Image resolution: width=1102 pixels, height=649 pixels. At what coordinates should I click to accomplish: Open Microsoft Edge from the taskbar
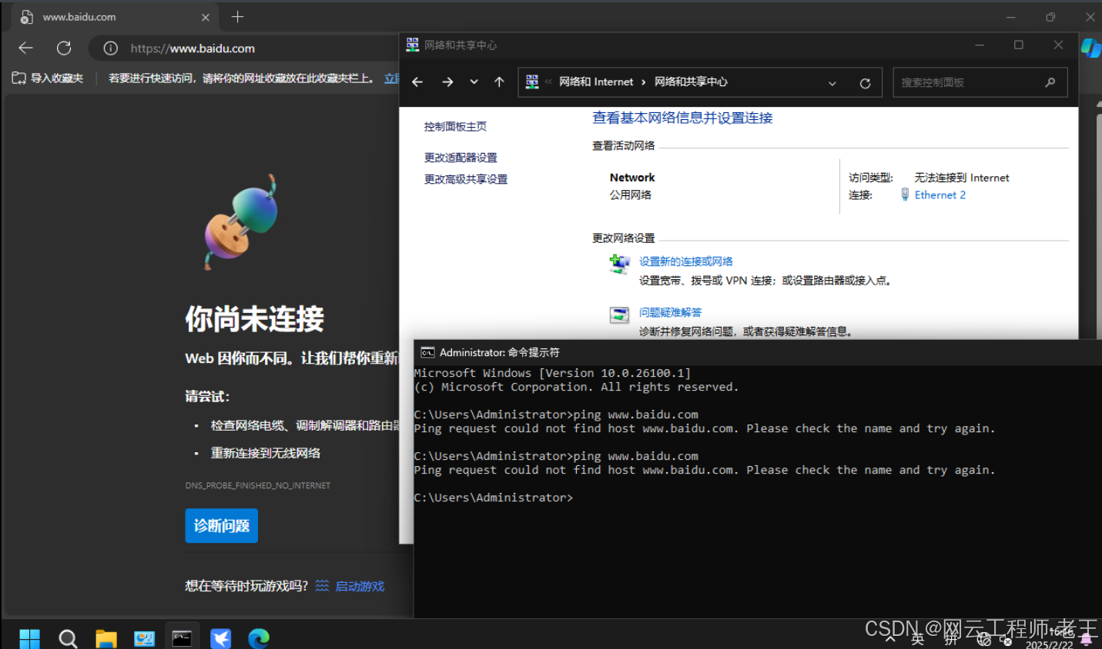[x=259, y=638]
